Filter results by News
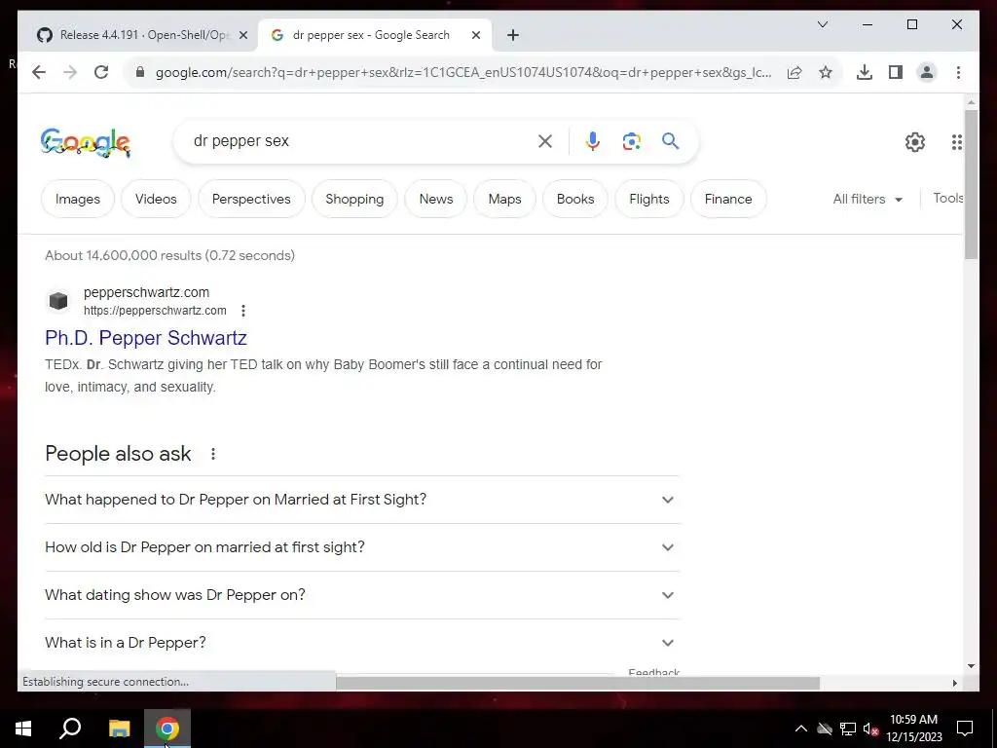The width and height of the screenshot is (997, 748). [436, 199]
